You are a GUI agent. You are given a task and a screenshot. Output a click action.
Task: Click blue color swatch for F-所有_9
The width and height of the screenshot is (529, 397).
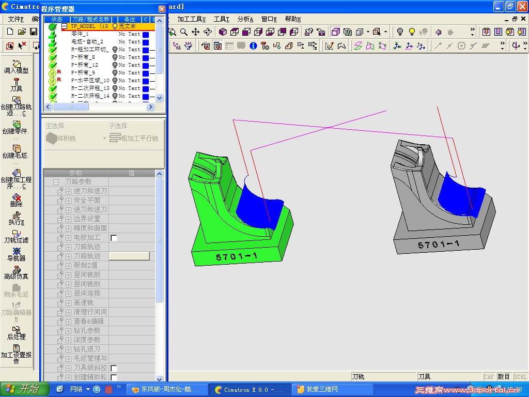point(146,73)
